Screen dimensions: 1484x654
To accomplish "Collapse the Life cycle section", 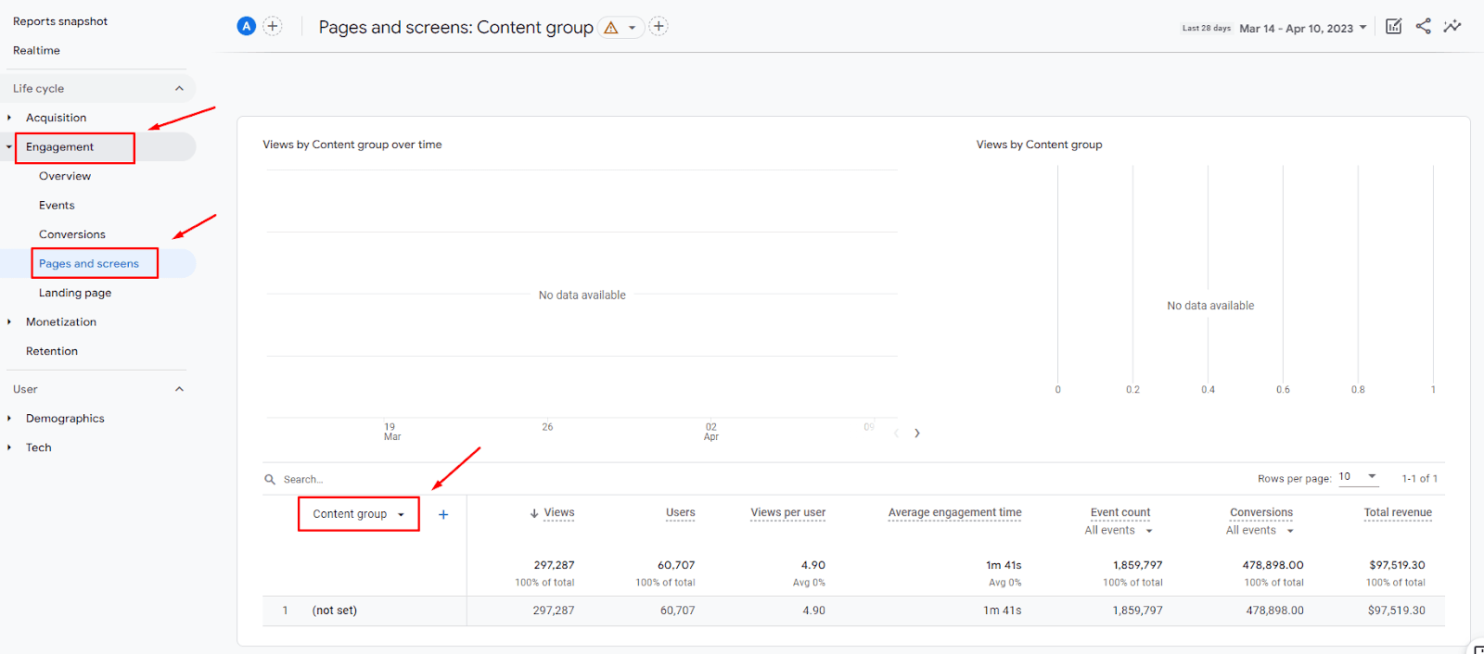I will click(179, 89).
